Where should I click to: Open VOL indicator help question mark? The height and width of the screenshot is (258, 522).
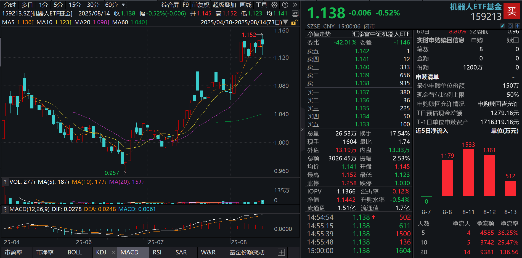(5, 182)
